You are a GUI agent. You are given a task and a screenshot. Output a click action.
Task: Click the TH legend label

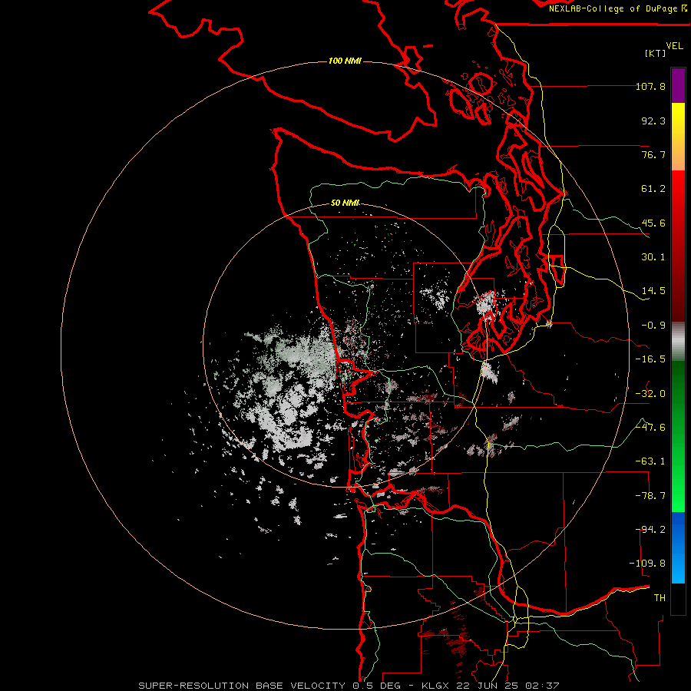(660, 598)
